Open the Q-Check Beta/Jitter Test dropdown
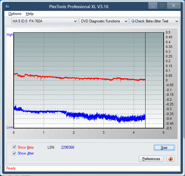Viewport: 185px width, 176px height. pos(155,21)
